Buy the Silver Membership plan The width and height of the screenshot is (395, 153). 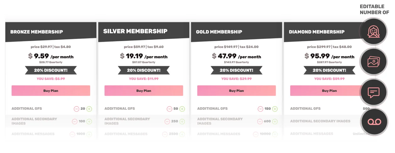tap(144, 91)
